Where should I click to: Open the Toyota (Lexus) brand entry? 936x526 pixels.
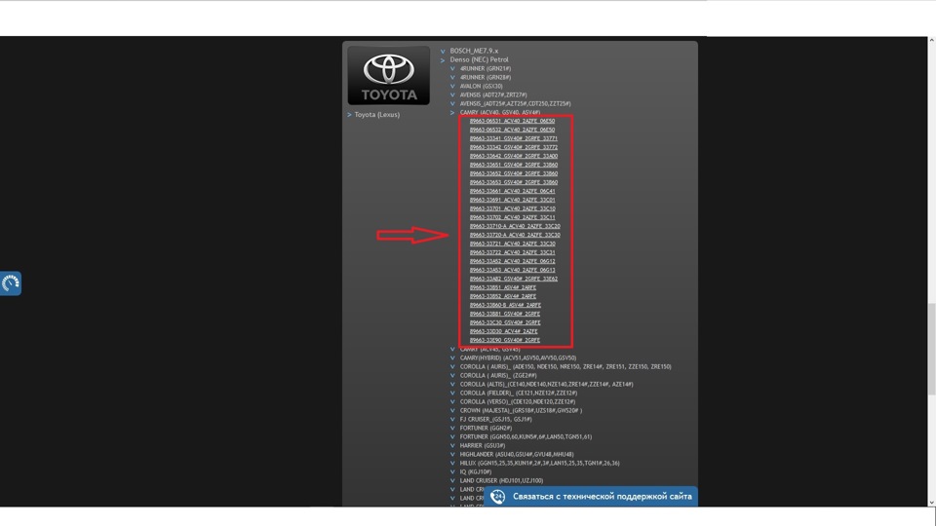pyautogui.click(x=376, y=115)
